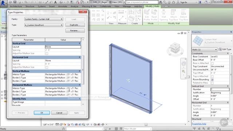Screen dimensions: 233x131
Task: Collapse the Identity Data group header
Action: [79, 99]
